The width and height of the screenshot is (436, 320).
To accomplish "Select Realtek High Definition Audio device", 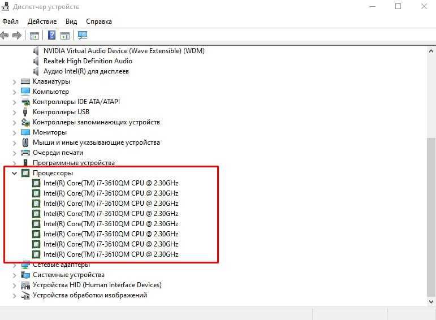I will pos(88,61).
